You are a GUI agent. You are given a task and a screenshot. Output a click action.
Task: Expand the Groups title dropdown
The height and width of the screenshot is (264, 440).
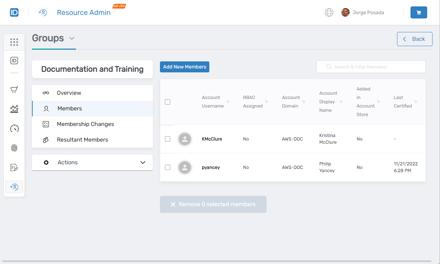72,38
